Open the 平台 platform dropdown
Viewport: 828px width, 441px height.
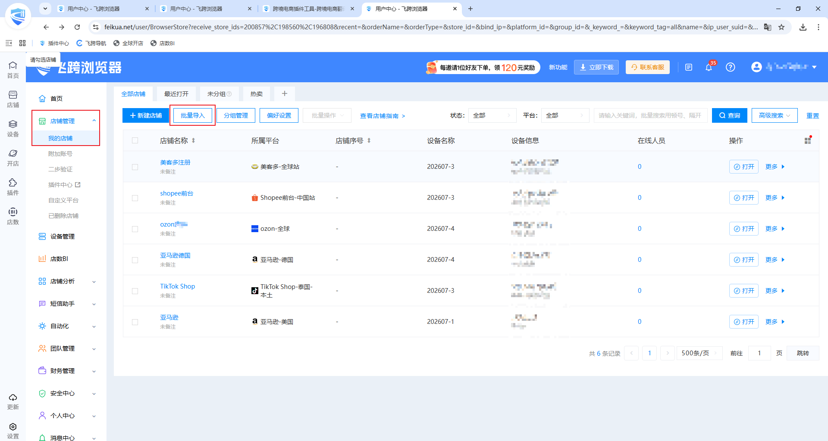(565, 115)
